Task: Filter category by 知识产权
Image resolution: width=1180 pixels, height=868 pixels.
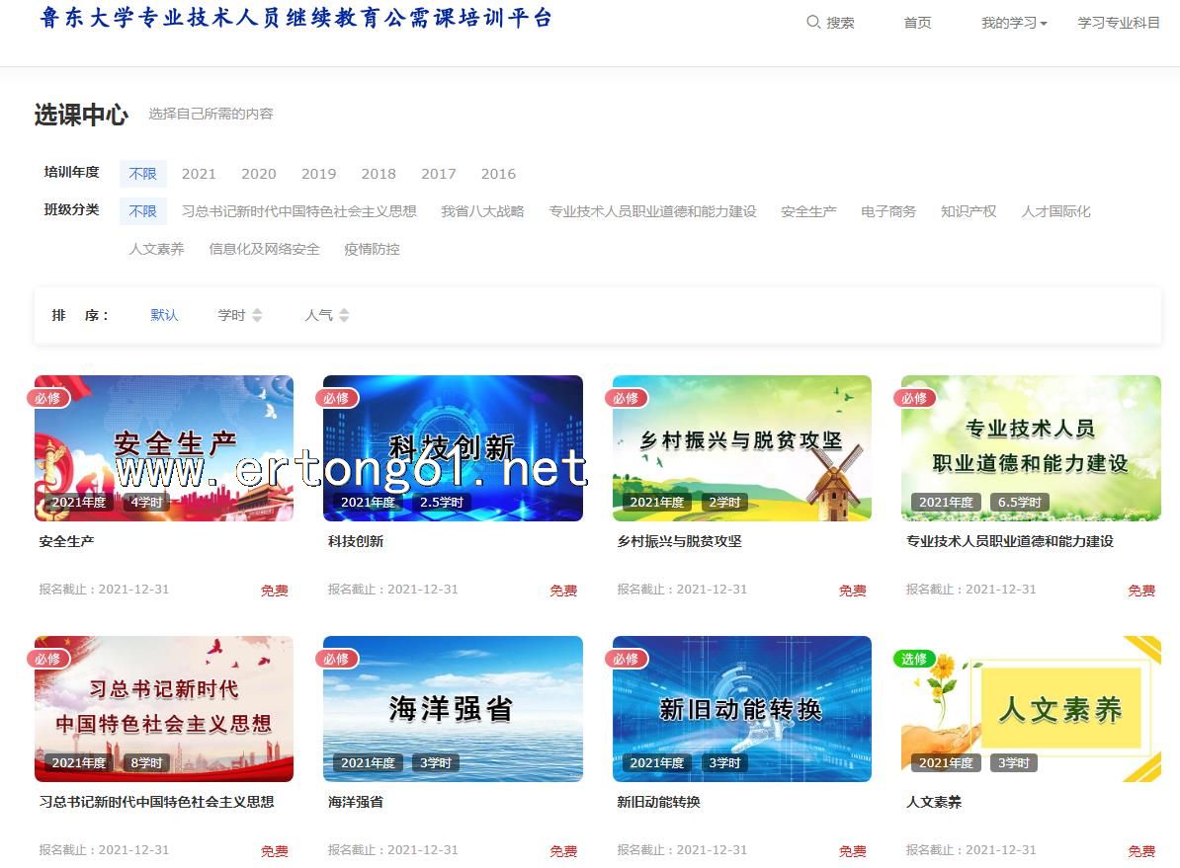Action: click(969, 211)
